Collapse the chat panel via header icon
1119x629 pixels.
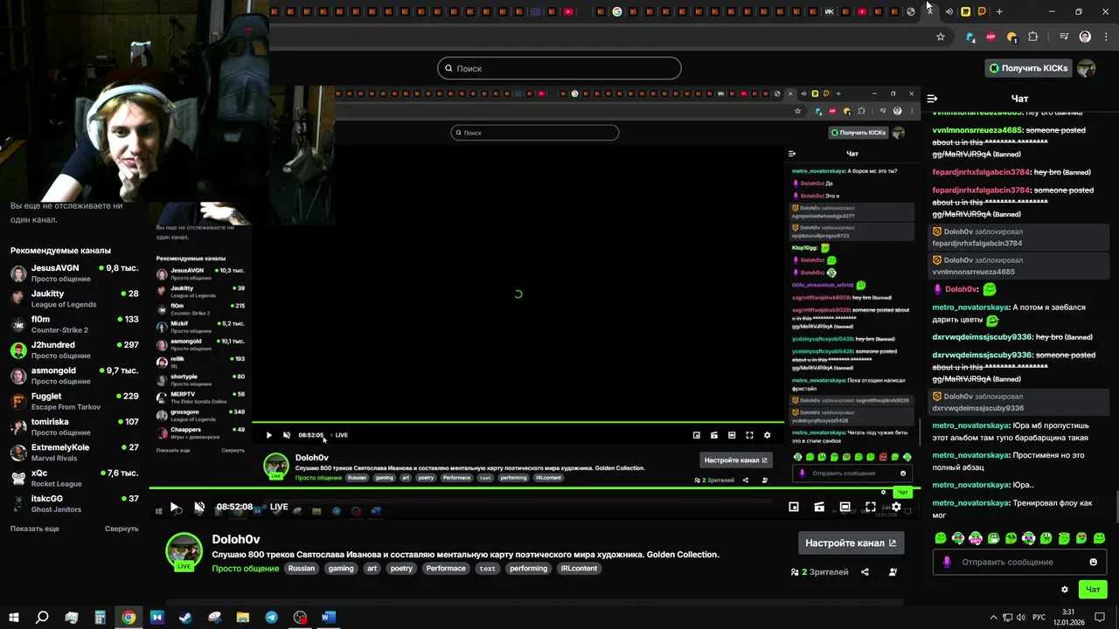coord(933,99)
